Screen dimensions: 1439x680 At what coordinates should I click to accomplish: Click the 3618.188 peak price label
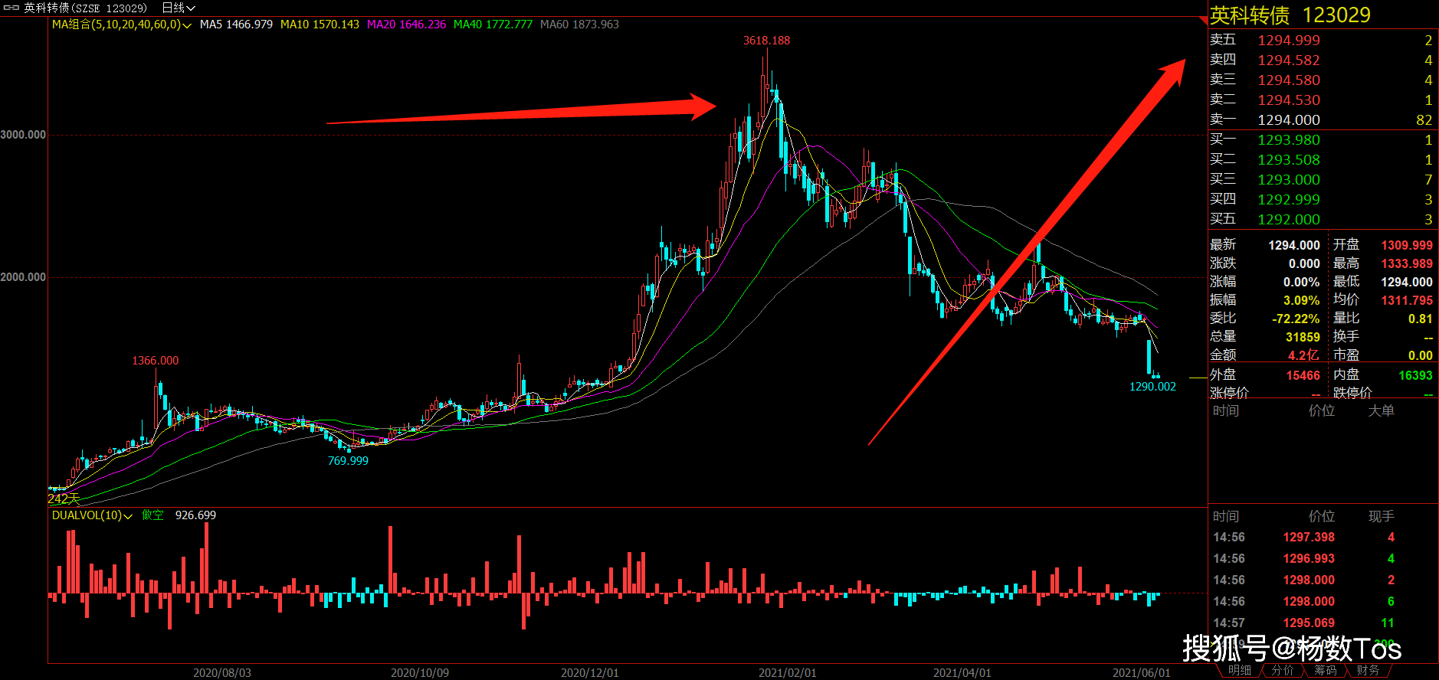click(x=766, y=41)
